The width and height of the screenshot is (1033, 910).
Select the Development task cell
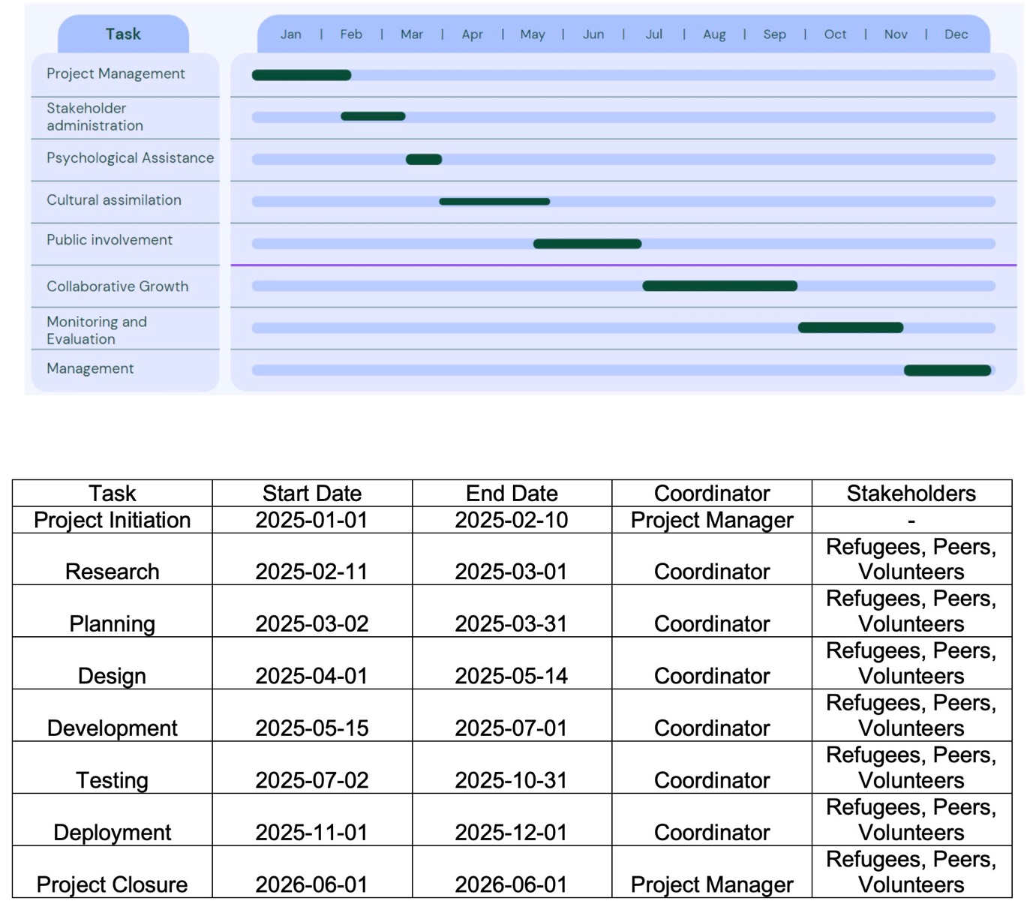tap(113, 716)
